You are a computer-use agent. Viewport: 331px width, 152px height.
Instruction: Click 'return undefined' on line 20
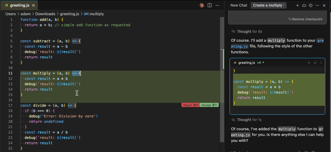[x=46, y=121]
